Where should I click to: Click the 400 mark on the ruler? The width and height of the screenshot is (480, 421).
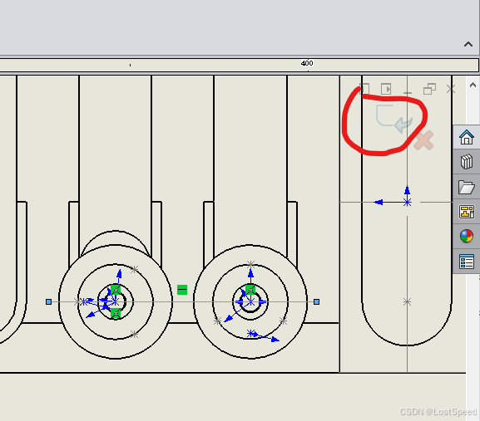tap(307, 63)
